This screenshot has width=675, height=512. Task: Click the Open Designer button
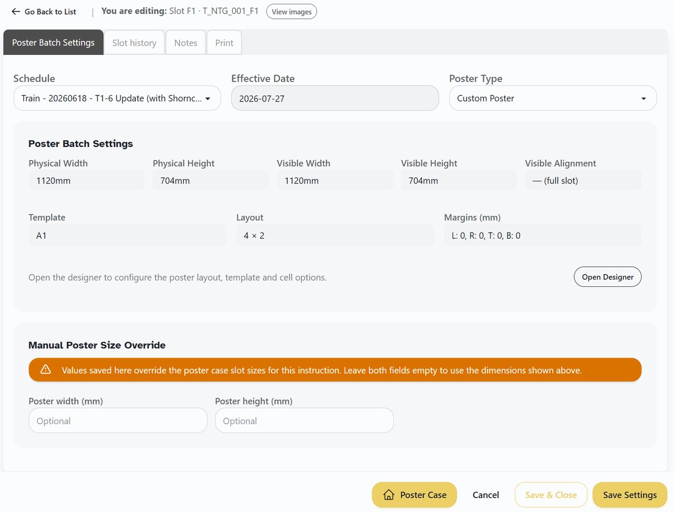(607, 277)
